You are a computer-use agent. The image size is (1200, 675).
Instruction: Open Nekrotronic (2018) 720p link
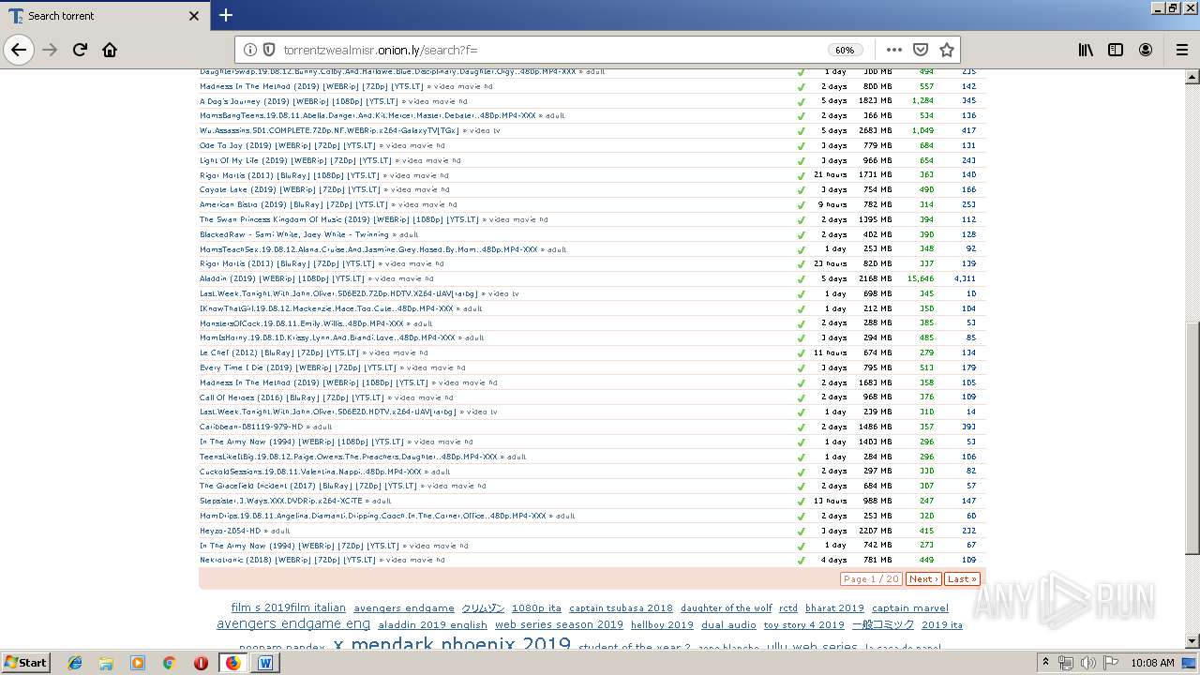[288, 560]
